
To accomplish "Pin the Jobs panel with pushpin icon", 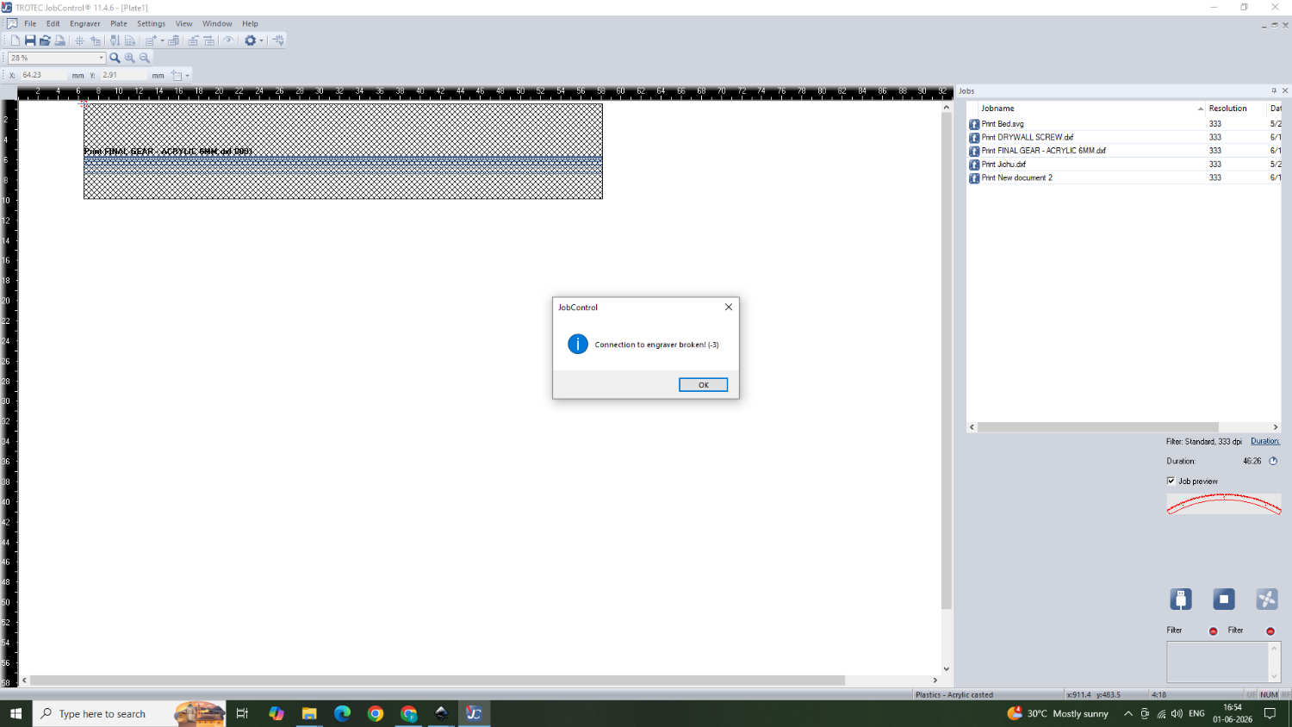I will pyautogui.click(x=1274, y=90).
